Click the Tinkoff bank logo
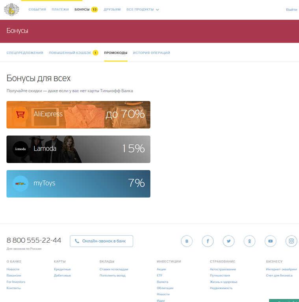299x302 pixels. [11, 9]
